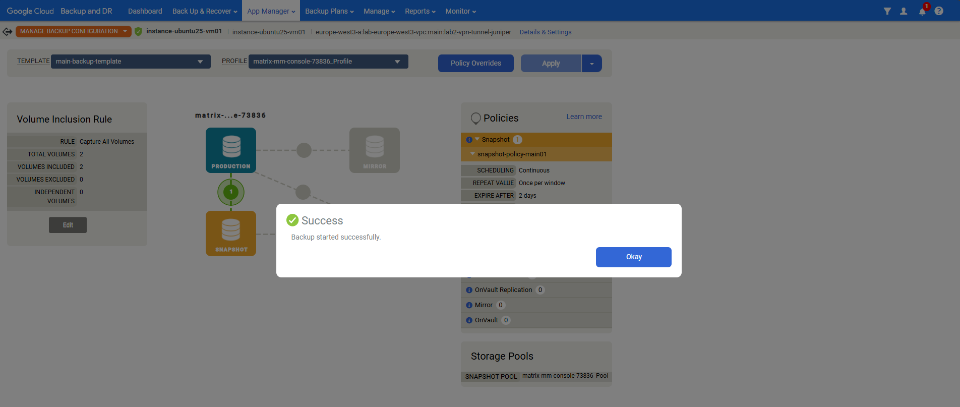
Task: Go to the Dashboard page
Action: coord(145,11)
